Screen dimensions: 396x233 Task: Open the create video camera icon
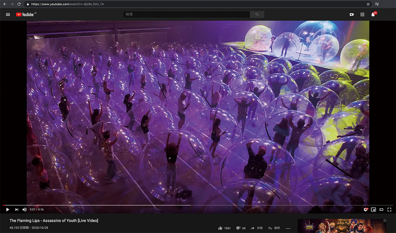352,15
